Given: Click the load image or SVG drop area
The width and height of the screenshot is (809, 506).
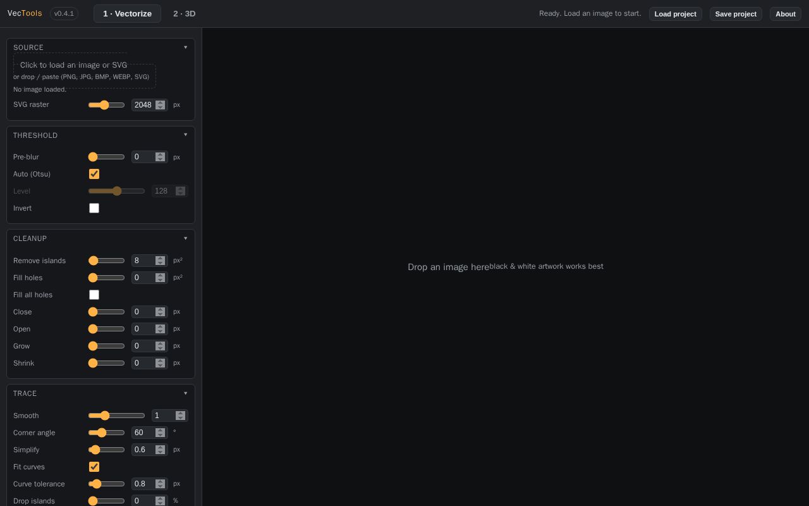Looking at the screenshot, I should click(85, 70).
